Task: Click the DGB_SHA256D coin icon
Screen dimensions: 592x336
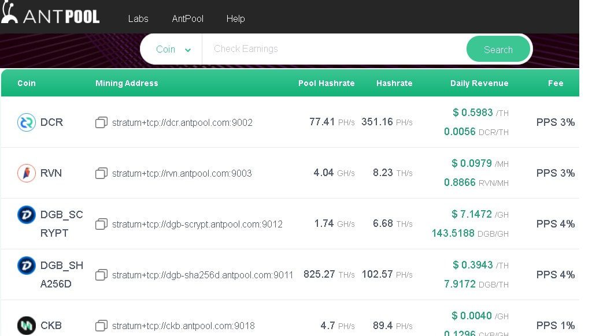Action: pos(27,266)
